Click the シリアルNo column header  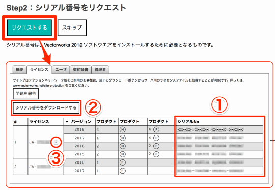click(219, 122)
